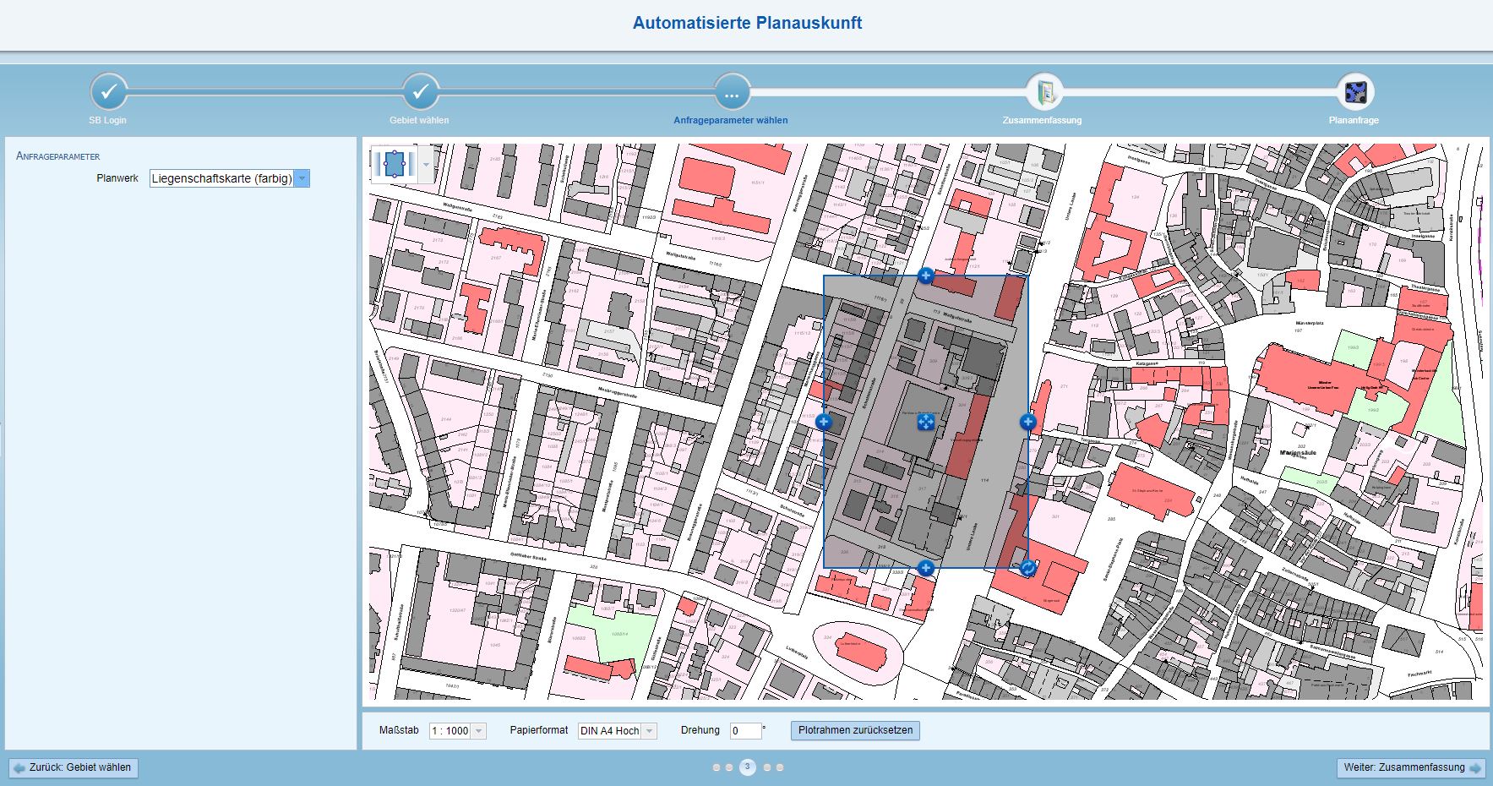Click the Papierformat label

coord(539,730)
